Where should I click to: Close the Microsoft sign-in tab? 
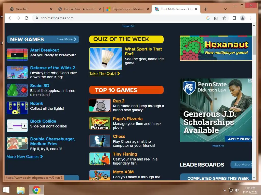[x=148, y=9]
